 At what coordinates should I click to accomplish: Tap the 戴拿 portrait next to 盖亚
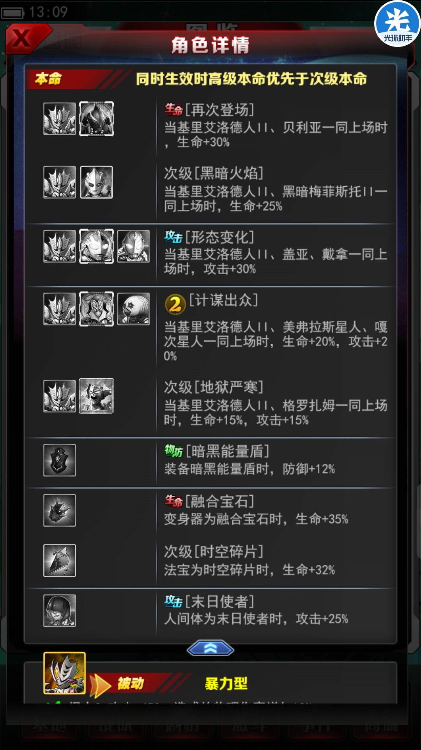[133, 246]
